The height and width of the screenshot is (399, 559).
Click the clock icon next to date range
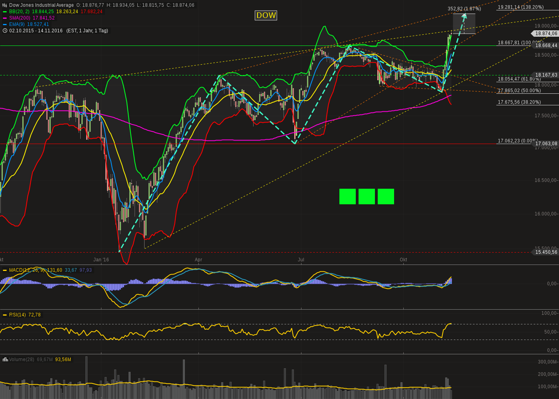coord(5,31)
